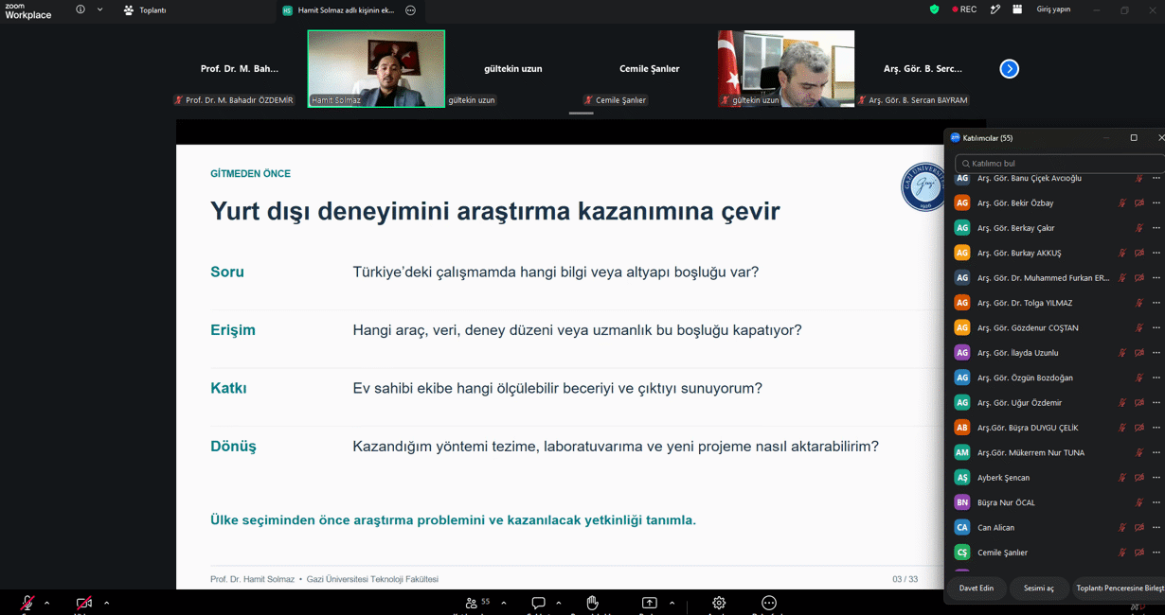Screen dimensions: 1165x615
Task: Open the share screen icon
Action: (649, 603)
